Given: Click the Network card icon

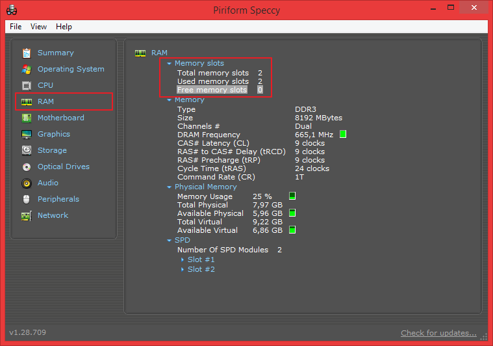Looking at the screenshot, I should click(27, 216).
